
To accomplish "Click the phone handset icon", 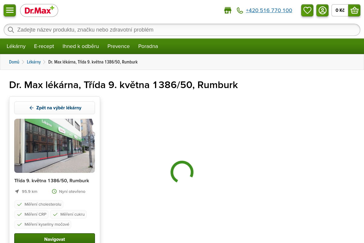I will coord(240,11).
